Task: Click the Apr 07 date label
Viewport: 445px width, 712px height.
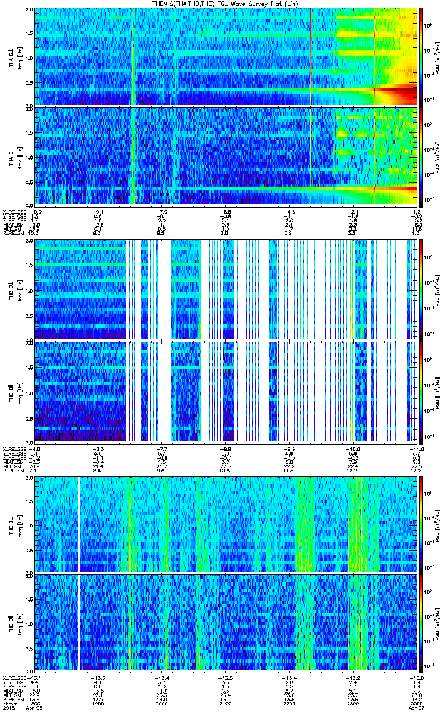Action: [x=416, y=708]
